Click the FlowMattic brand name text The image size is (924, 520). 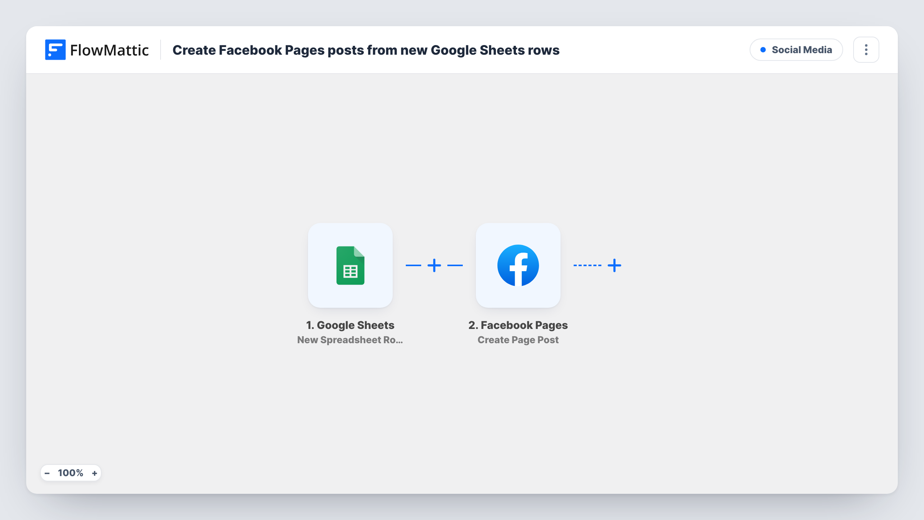click(x=109, y=50)
